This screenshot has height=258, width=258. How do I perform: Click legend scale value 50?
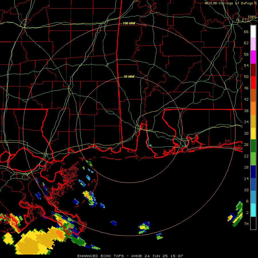coord(246,77)
